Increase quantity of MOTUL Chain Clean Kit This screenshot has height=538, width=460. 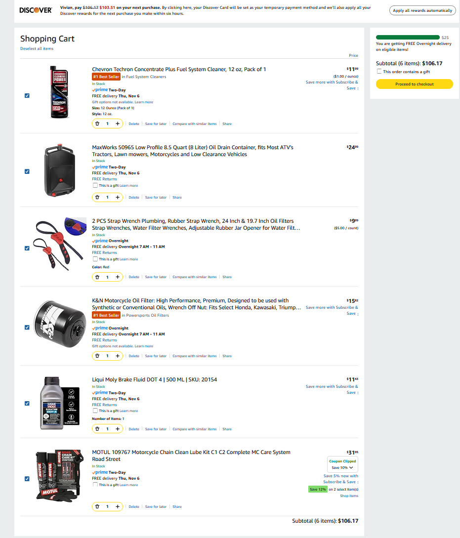point(118,506)
